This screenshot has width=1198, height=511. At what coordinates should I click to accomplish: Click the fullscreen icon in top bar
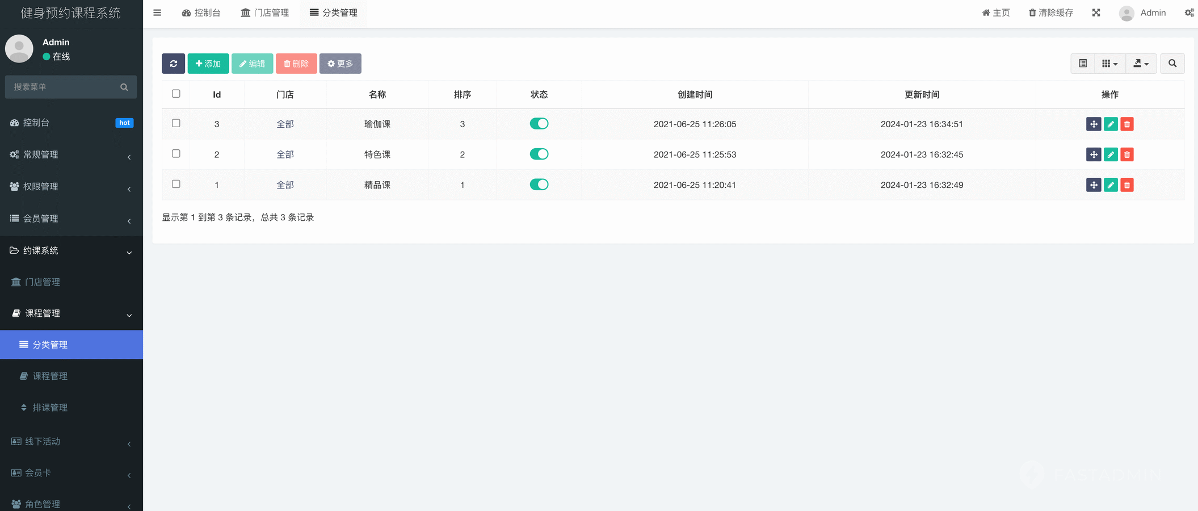(x=1096, y=13)
